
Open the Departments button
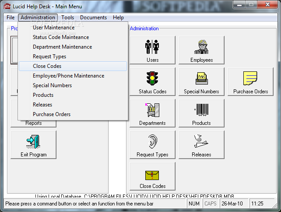(x=152, y=113)
